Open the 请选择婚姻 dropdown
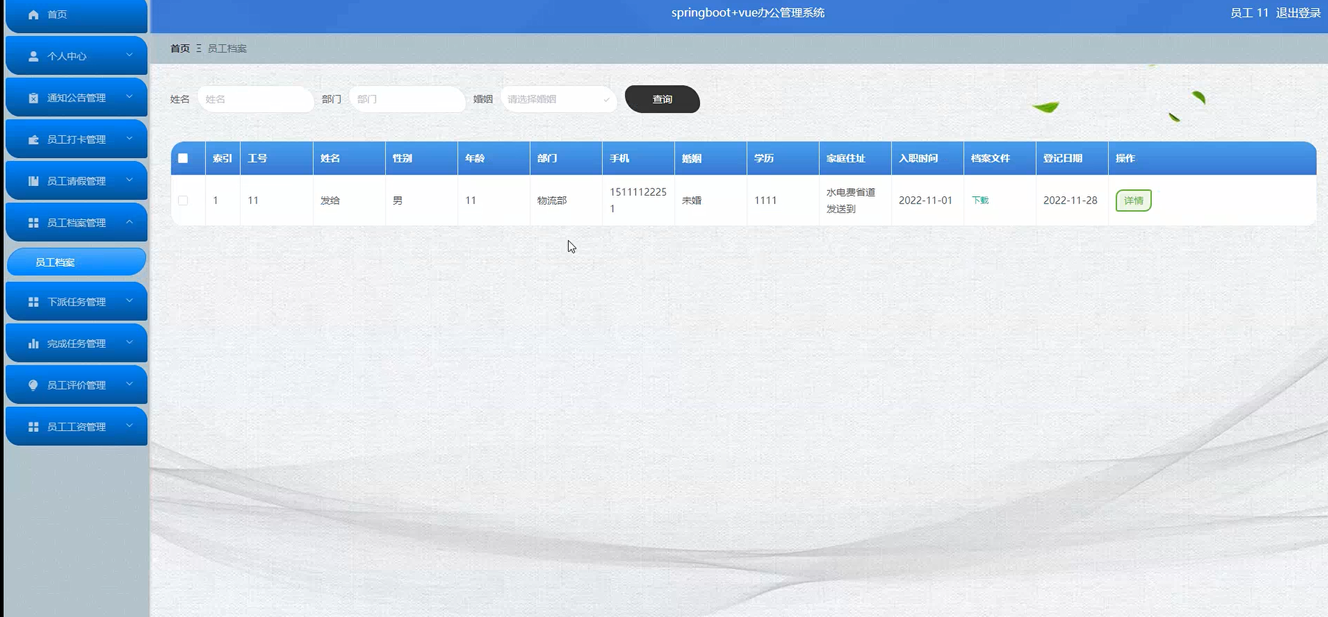This screenshot has width=1328, height=617. (x=558, y=99)
